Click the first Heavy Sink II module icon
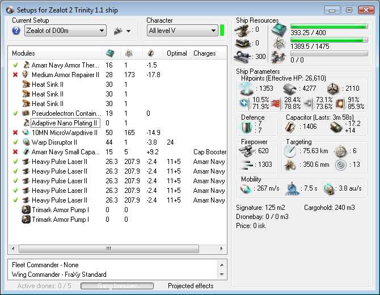The width and height of the screenshot is (380, 295). point(26,85)
